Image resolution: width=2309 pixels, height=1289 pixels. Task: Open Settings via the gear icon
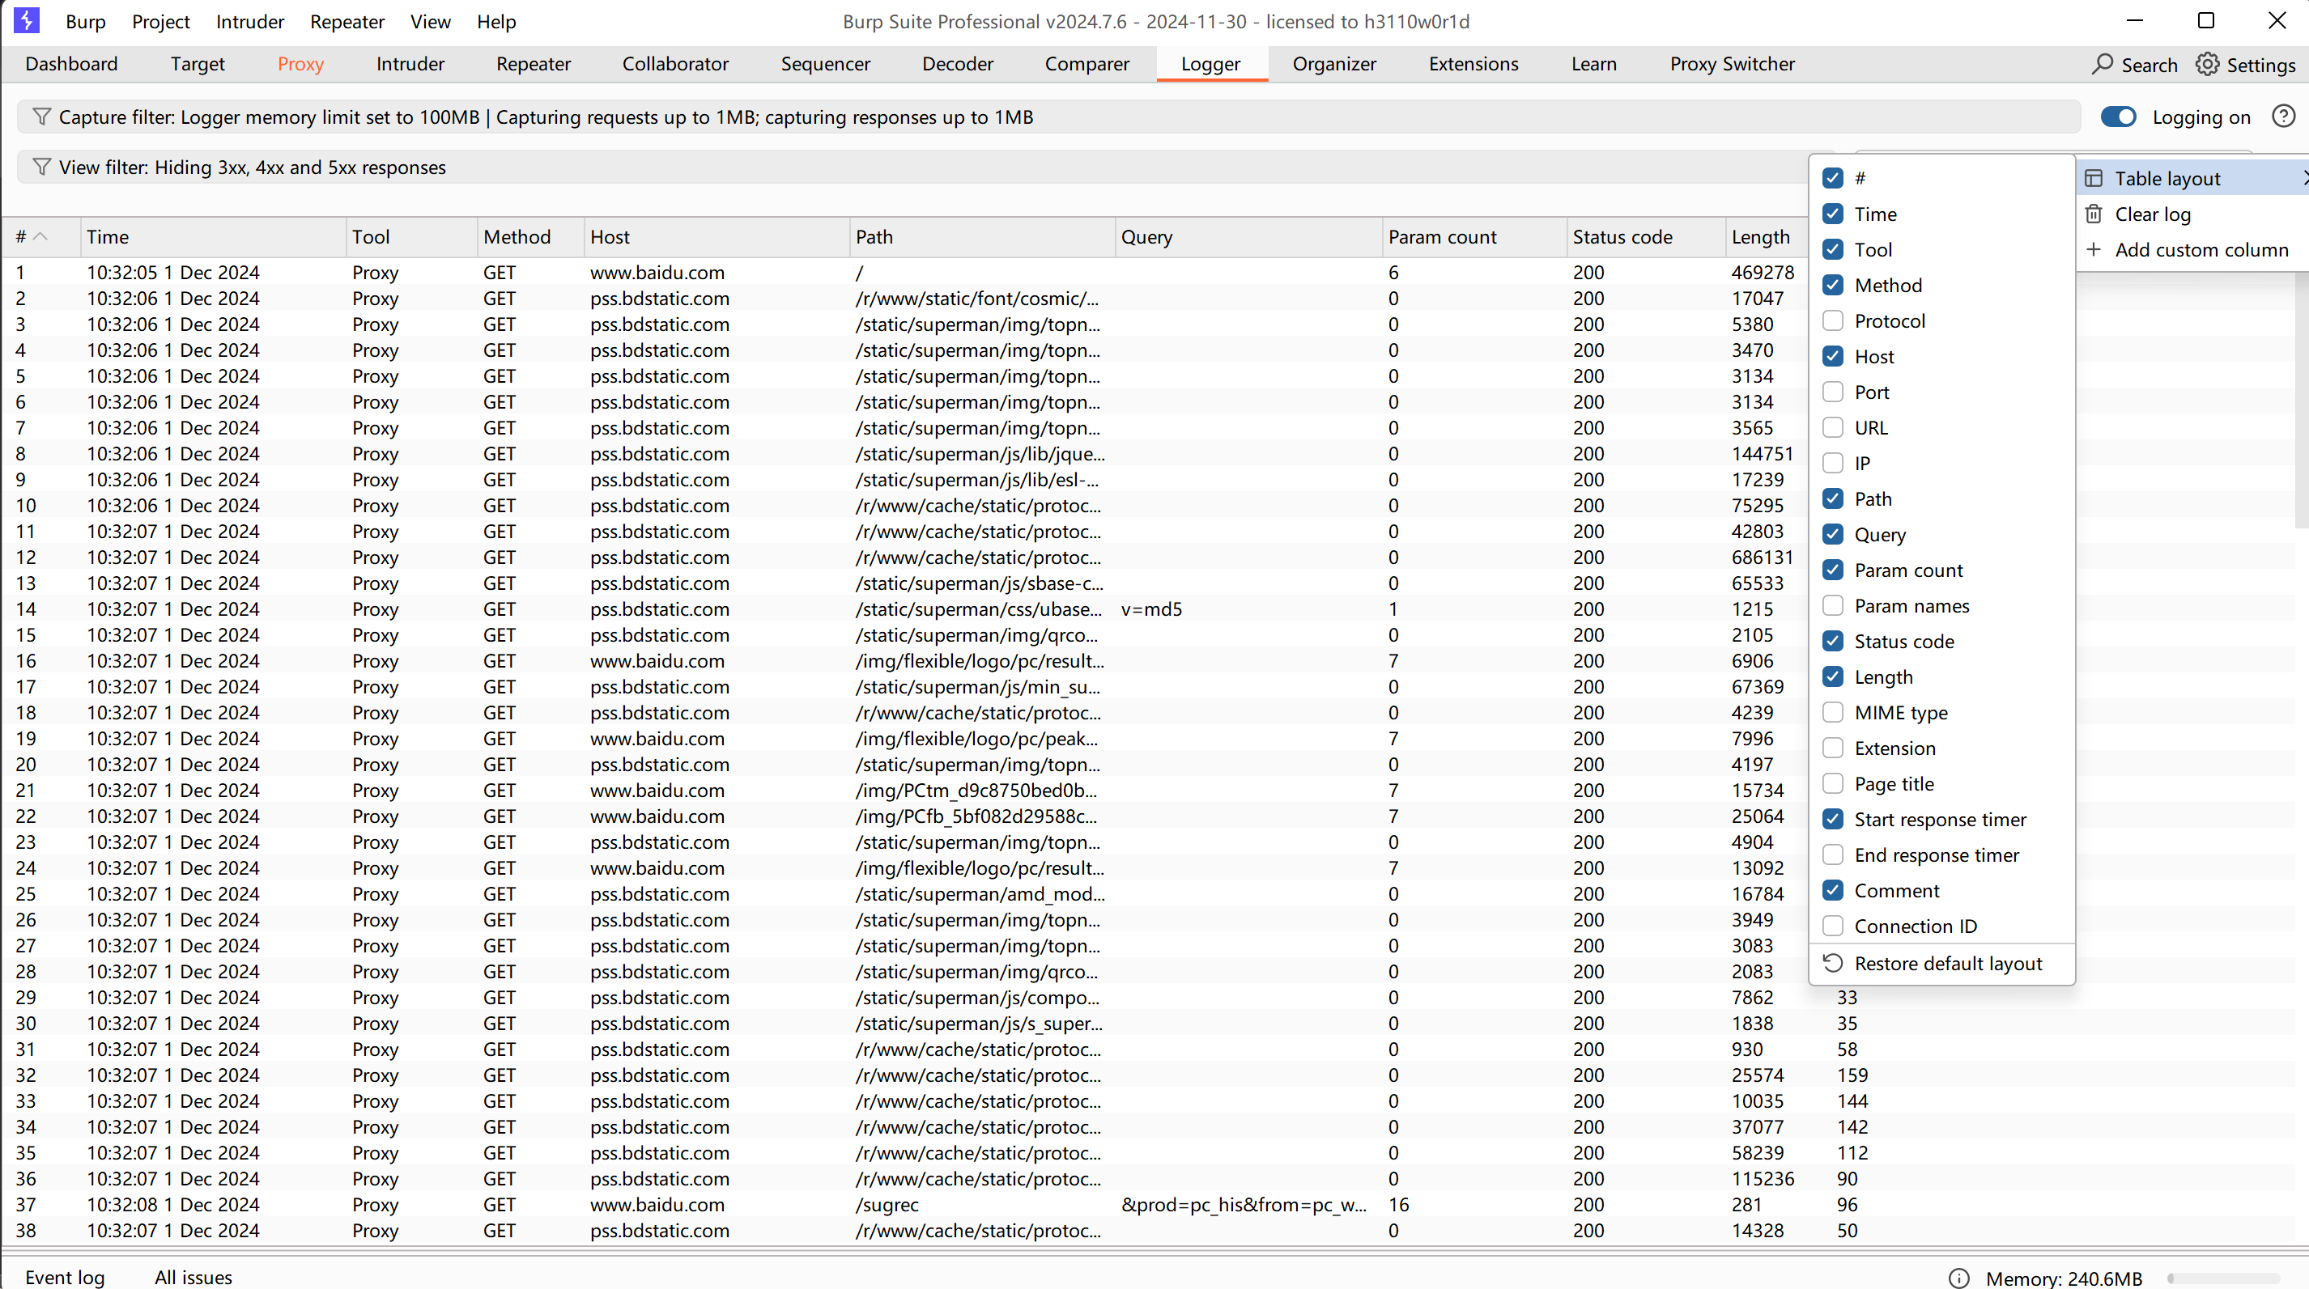pyautogui.click(x=2207, y=65)
